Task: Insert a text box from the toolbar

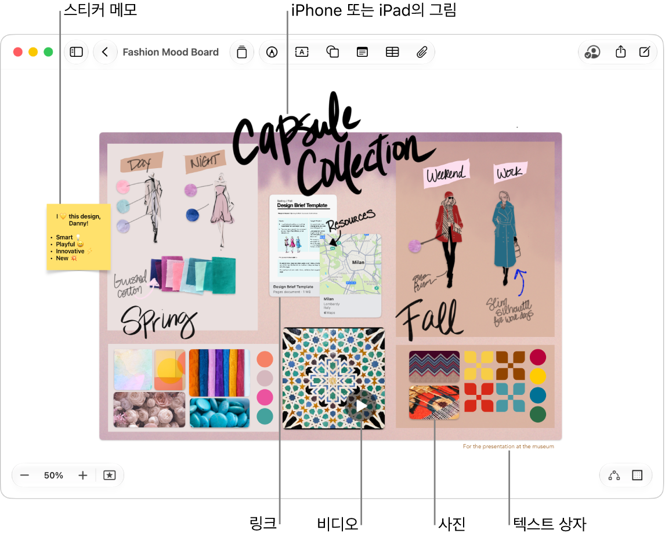Action: pyautogui.click(x=302, y=52)
